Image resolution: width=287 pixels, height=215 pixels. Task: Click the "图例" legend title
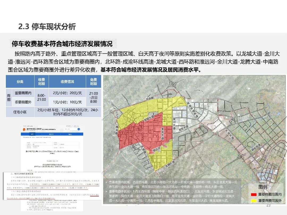[x=263, y=187]
